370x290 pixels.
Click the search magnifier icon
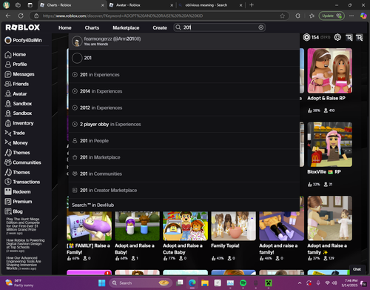click(178, 27)
